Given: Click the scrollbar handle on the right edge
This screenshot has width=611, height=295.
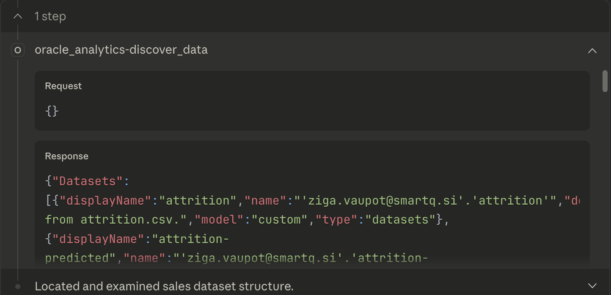Looking at the screenshot, I should [605, 81].
